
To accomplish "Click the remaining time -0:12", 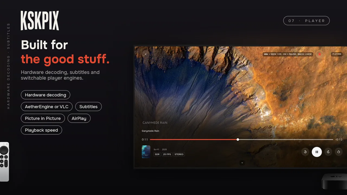I will [339, 139].
